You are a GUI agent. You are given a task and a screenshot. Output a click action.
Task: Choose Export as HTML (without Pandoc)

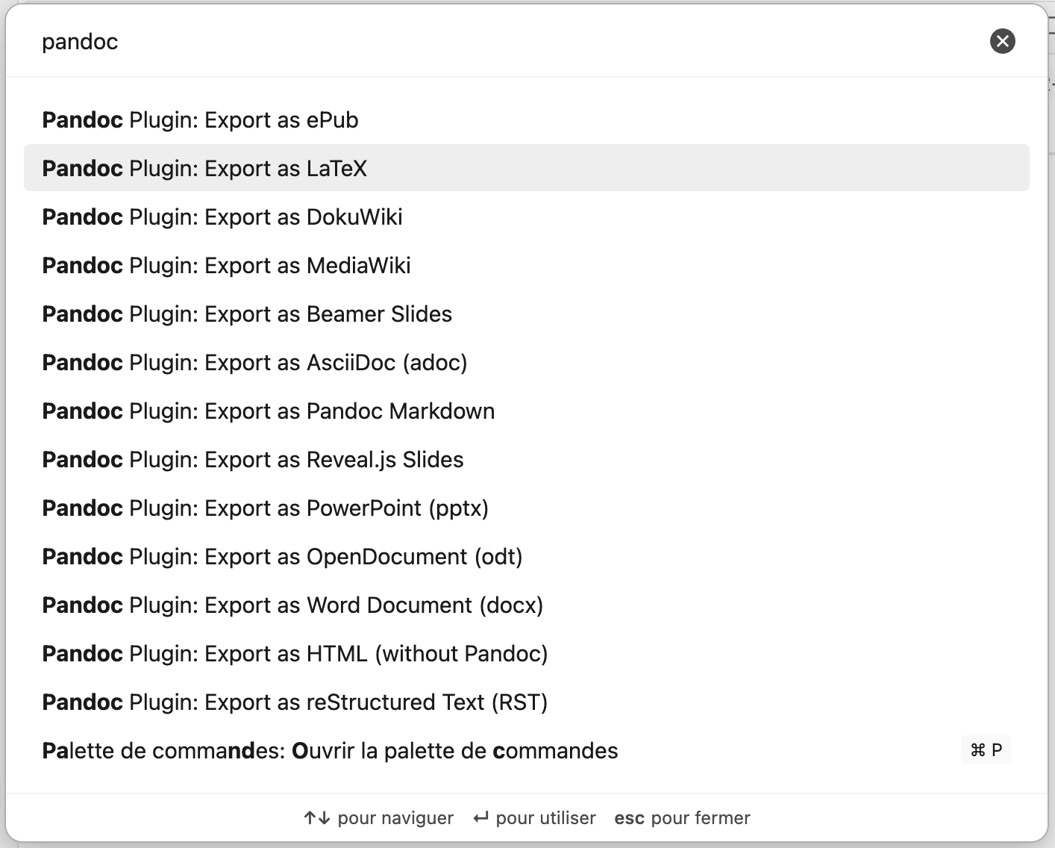pyautogui.click(x=295, y=654)
